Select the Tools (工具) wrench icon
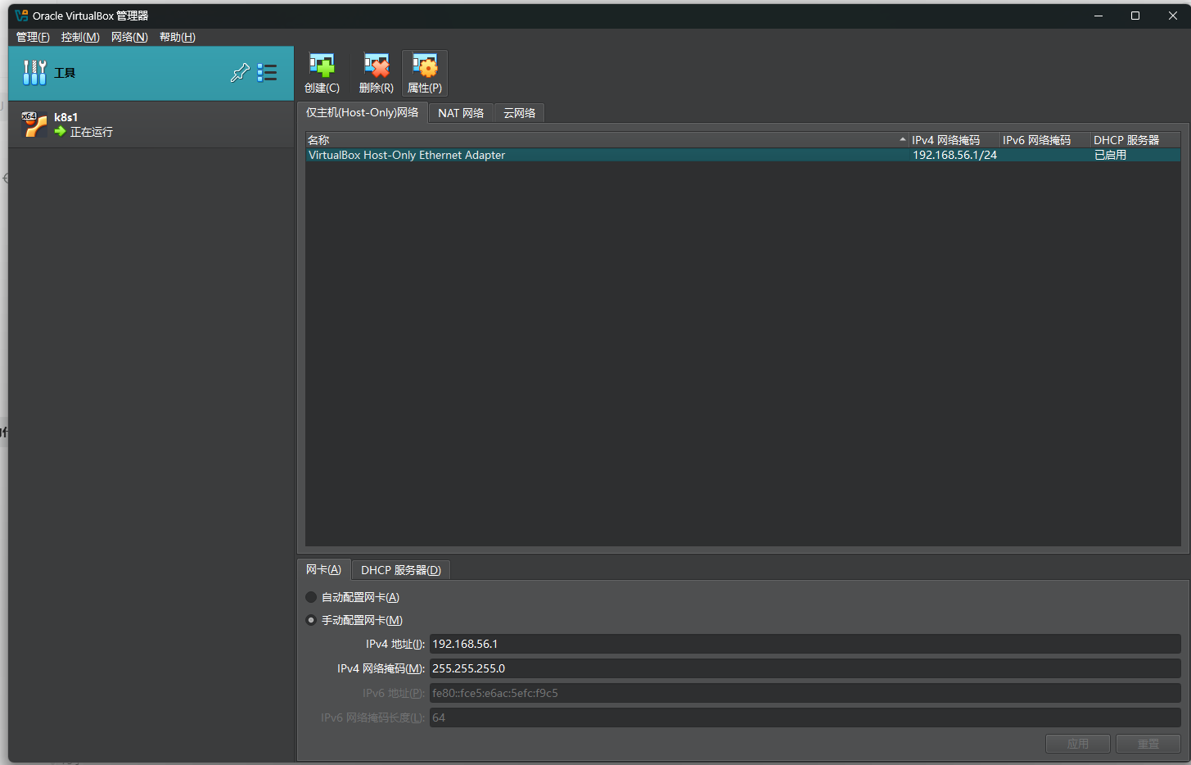1191x765 pixels. [34, 73]
